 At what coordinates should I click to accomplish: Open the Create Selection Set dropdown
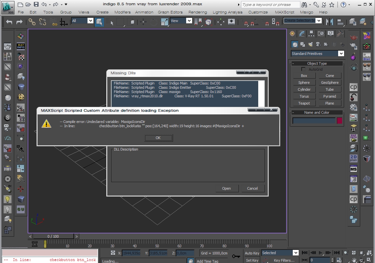[x=319, y=21]
